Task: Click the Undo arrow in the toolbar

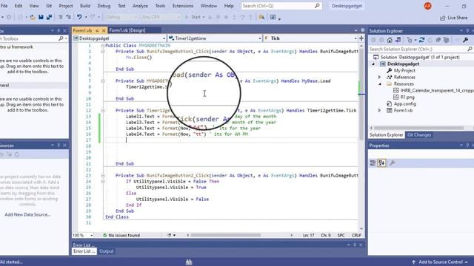Action: tap(79, 17)
